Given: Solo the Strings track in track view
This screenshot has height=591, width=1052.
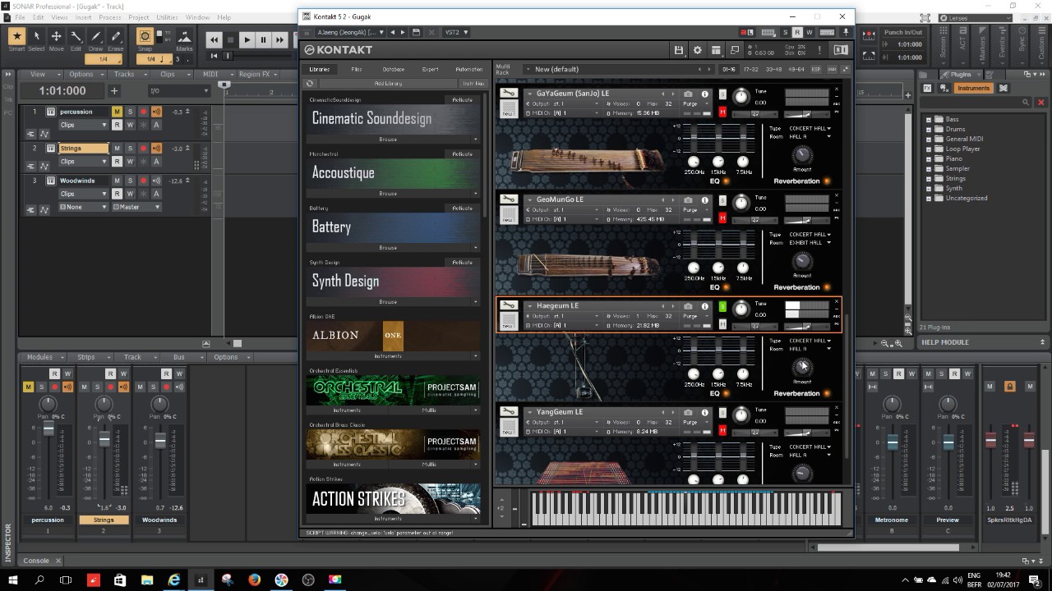Looking at the screenshot, I should [130, 149].
